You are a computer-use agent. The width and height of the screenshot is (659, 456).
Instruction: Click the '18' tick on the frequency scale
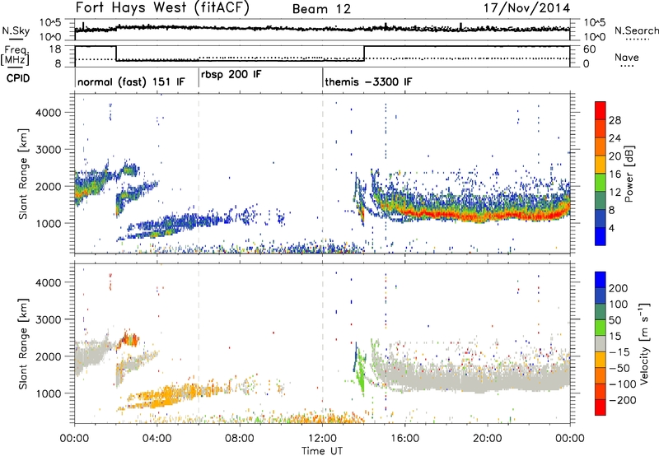(54, 49)
